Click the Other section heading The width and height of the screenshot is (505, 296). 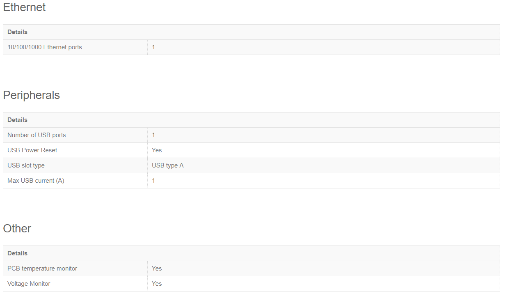[17, 229]
